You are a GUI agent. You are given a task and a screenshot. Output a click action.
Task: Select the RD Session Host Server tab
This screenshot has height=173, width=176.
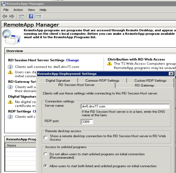(x=76, y=85)
